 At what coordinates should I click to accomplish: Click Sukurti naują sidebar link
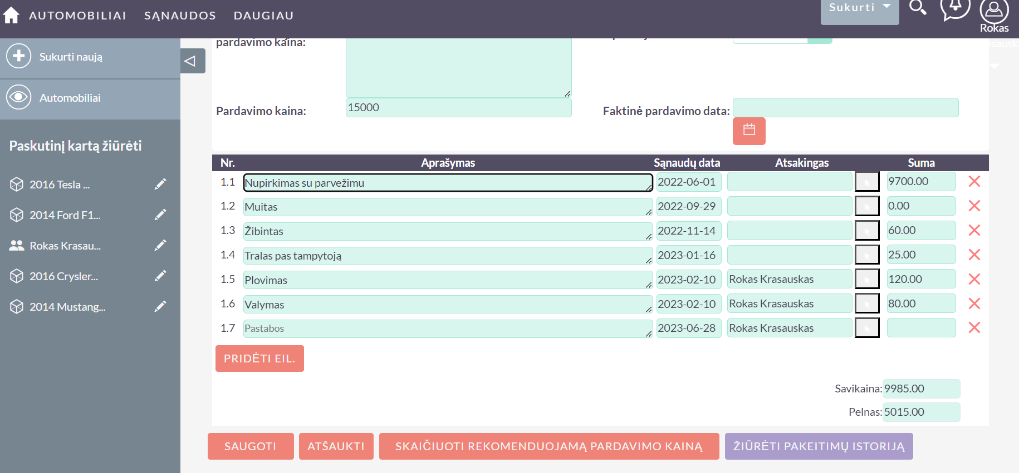point(71,57)
